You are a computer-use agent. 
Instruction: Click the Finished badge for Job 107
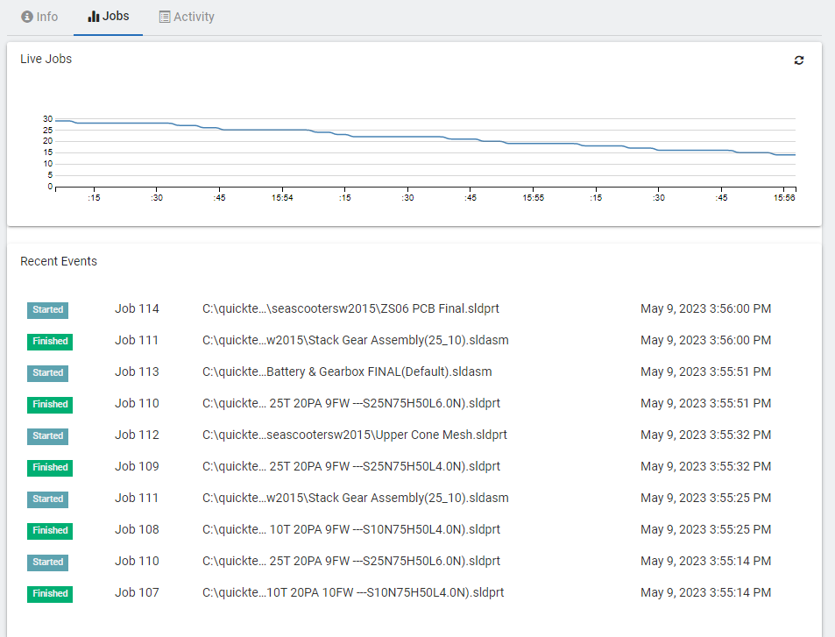(50, 594)
